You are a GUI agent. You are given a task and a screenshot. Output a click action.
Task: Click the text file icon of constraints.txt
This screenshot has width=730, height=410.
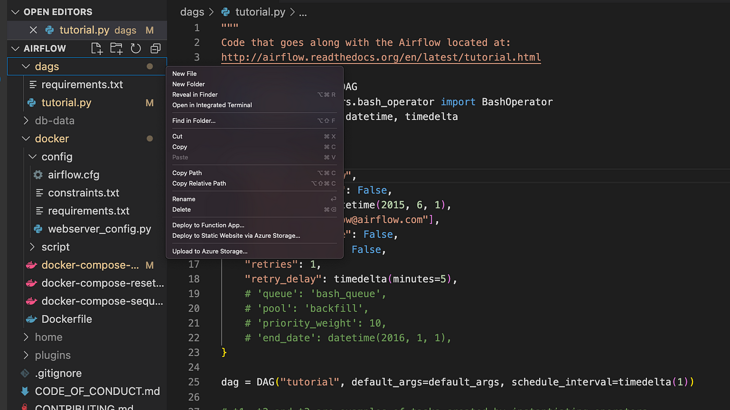pos(39,193)
